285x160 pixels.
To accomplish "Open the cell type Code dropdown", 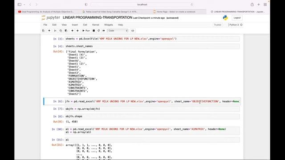I will pyautogui.click(x=118, y=31).
